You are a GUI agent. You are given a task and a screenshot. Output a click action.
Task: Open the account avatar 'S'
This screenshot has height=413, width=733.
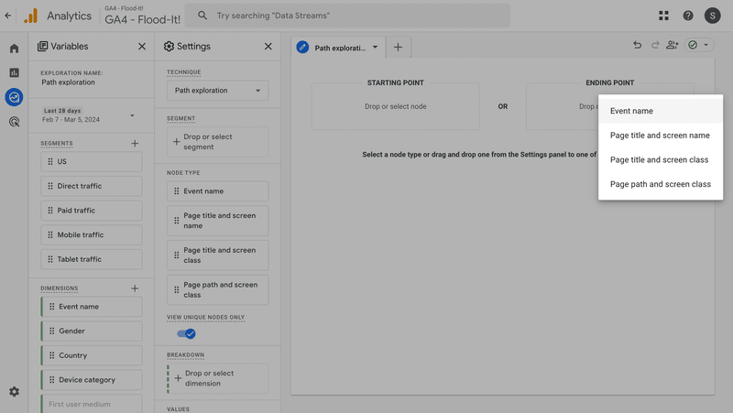712,16
